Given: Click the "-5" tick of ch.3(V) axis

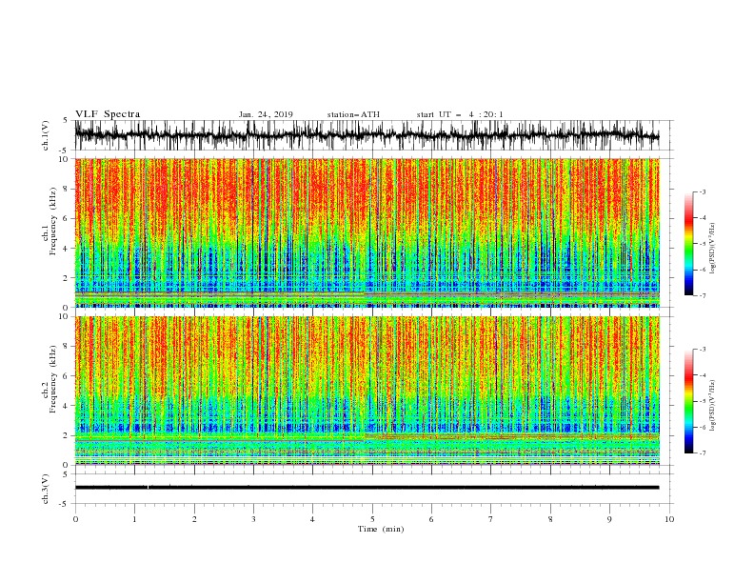Looking at the screenshot, I should pos(64,504).
